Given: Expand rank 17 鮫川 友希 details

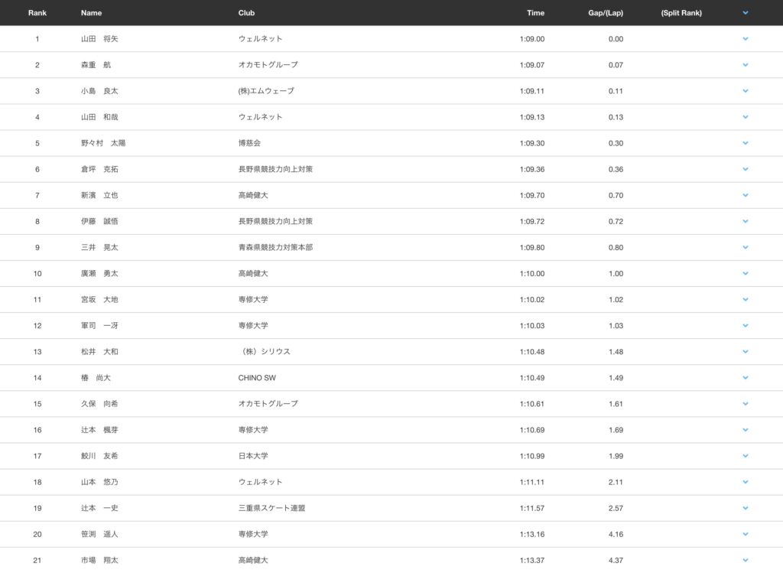Looking at the screenshot, I should 745,456.
